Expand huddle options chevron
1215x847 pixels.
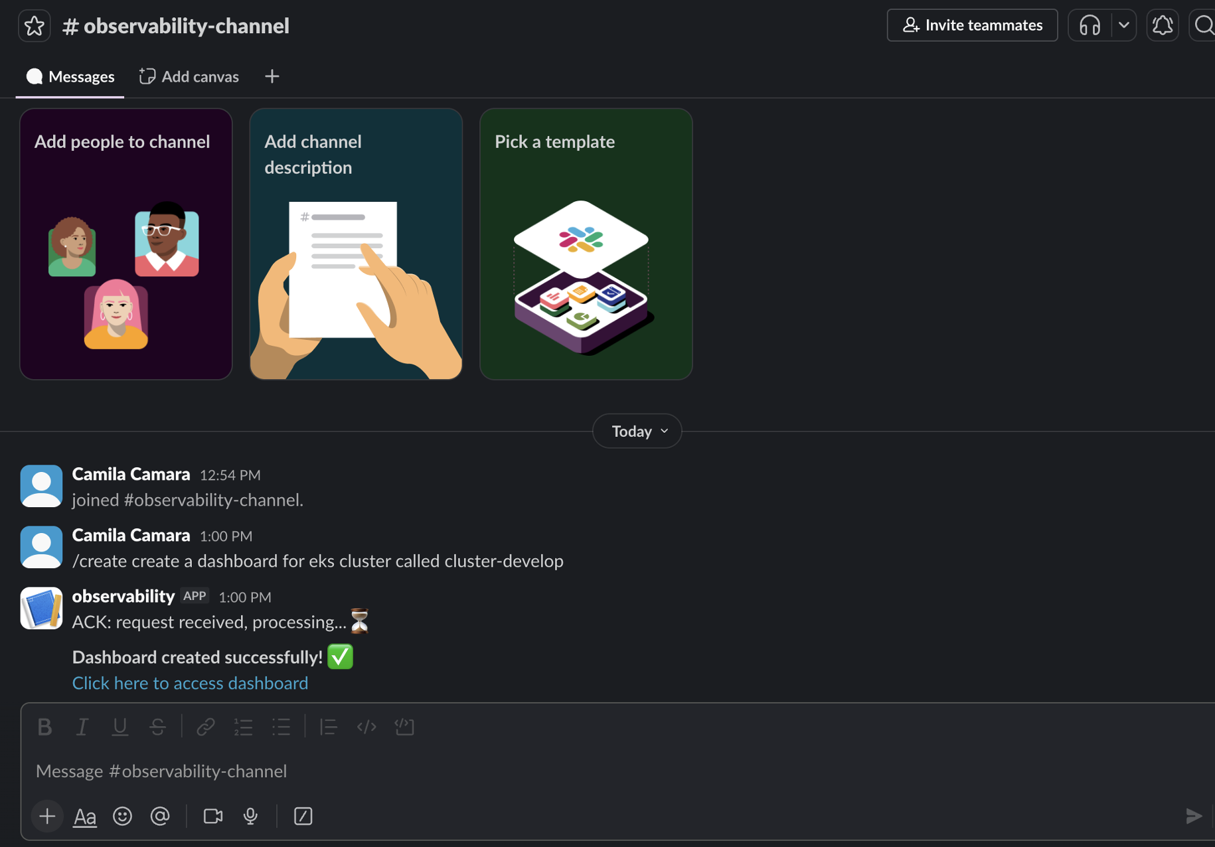pyautogui.click(x=1123, y=25)
